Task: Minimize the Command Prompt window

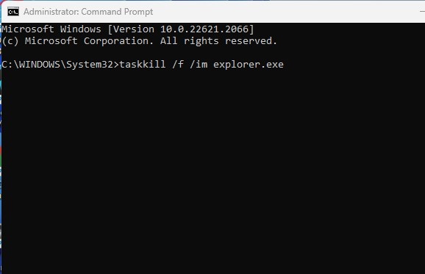Action: 422,12
